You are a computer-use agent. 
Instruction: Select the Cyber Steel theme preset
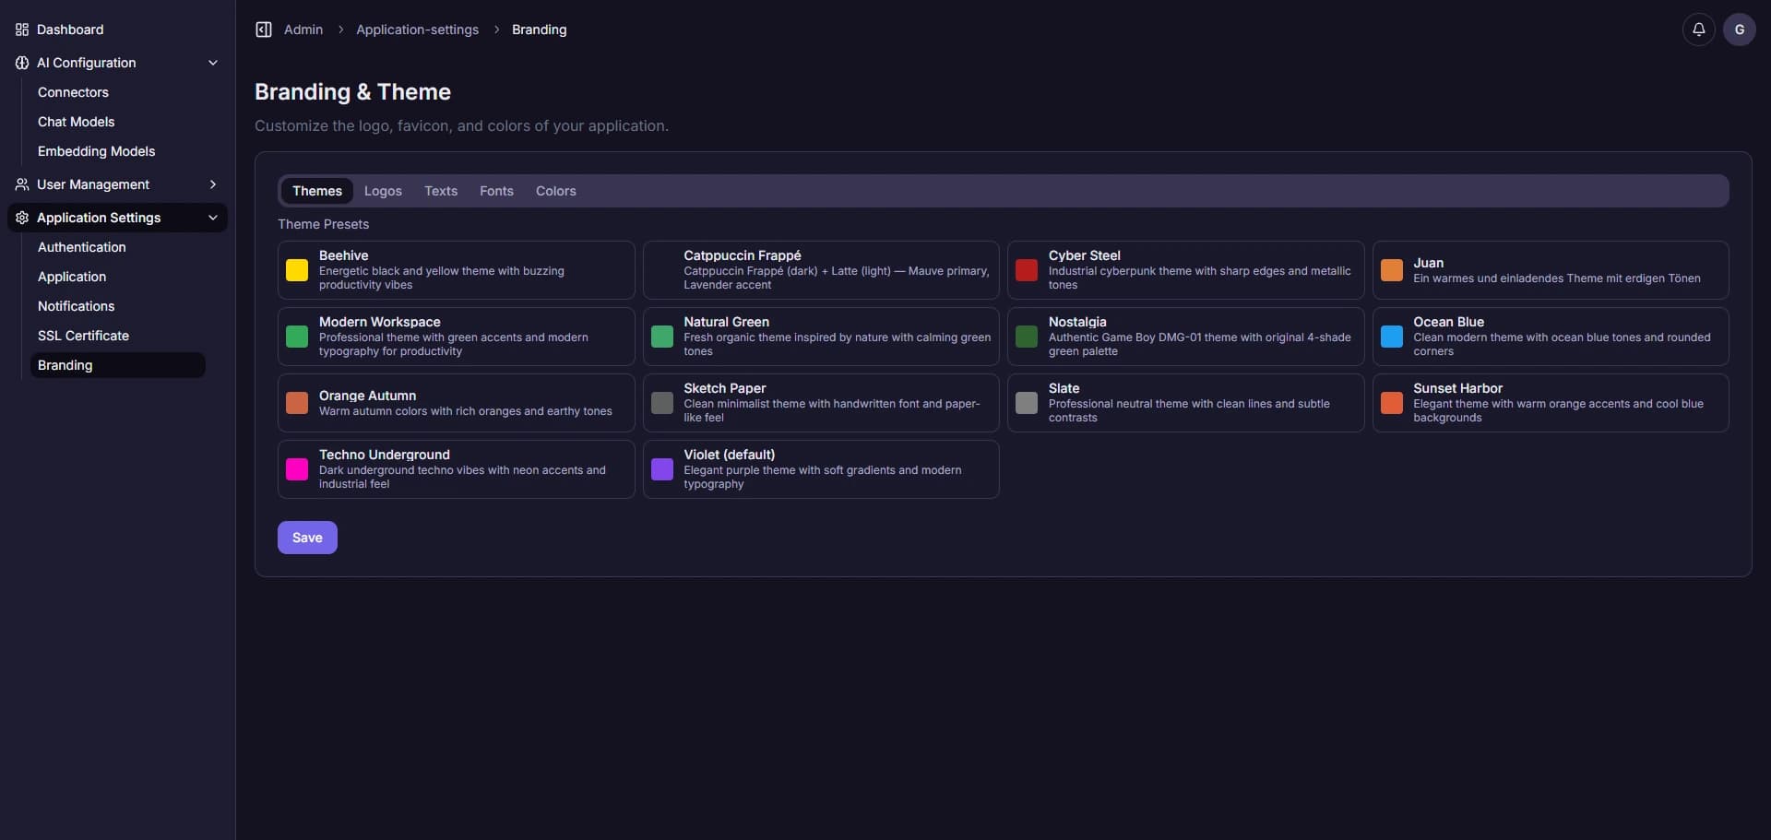click(x=1184, y=269)
